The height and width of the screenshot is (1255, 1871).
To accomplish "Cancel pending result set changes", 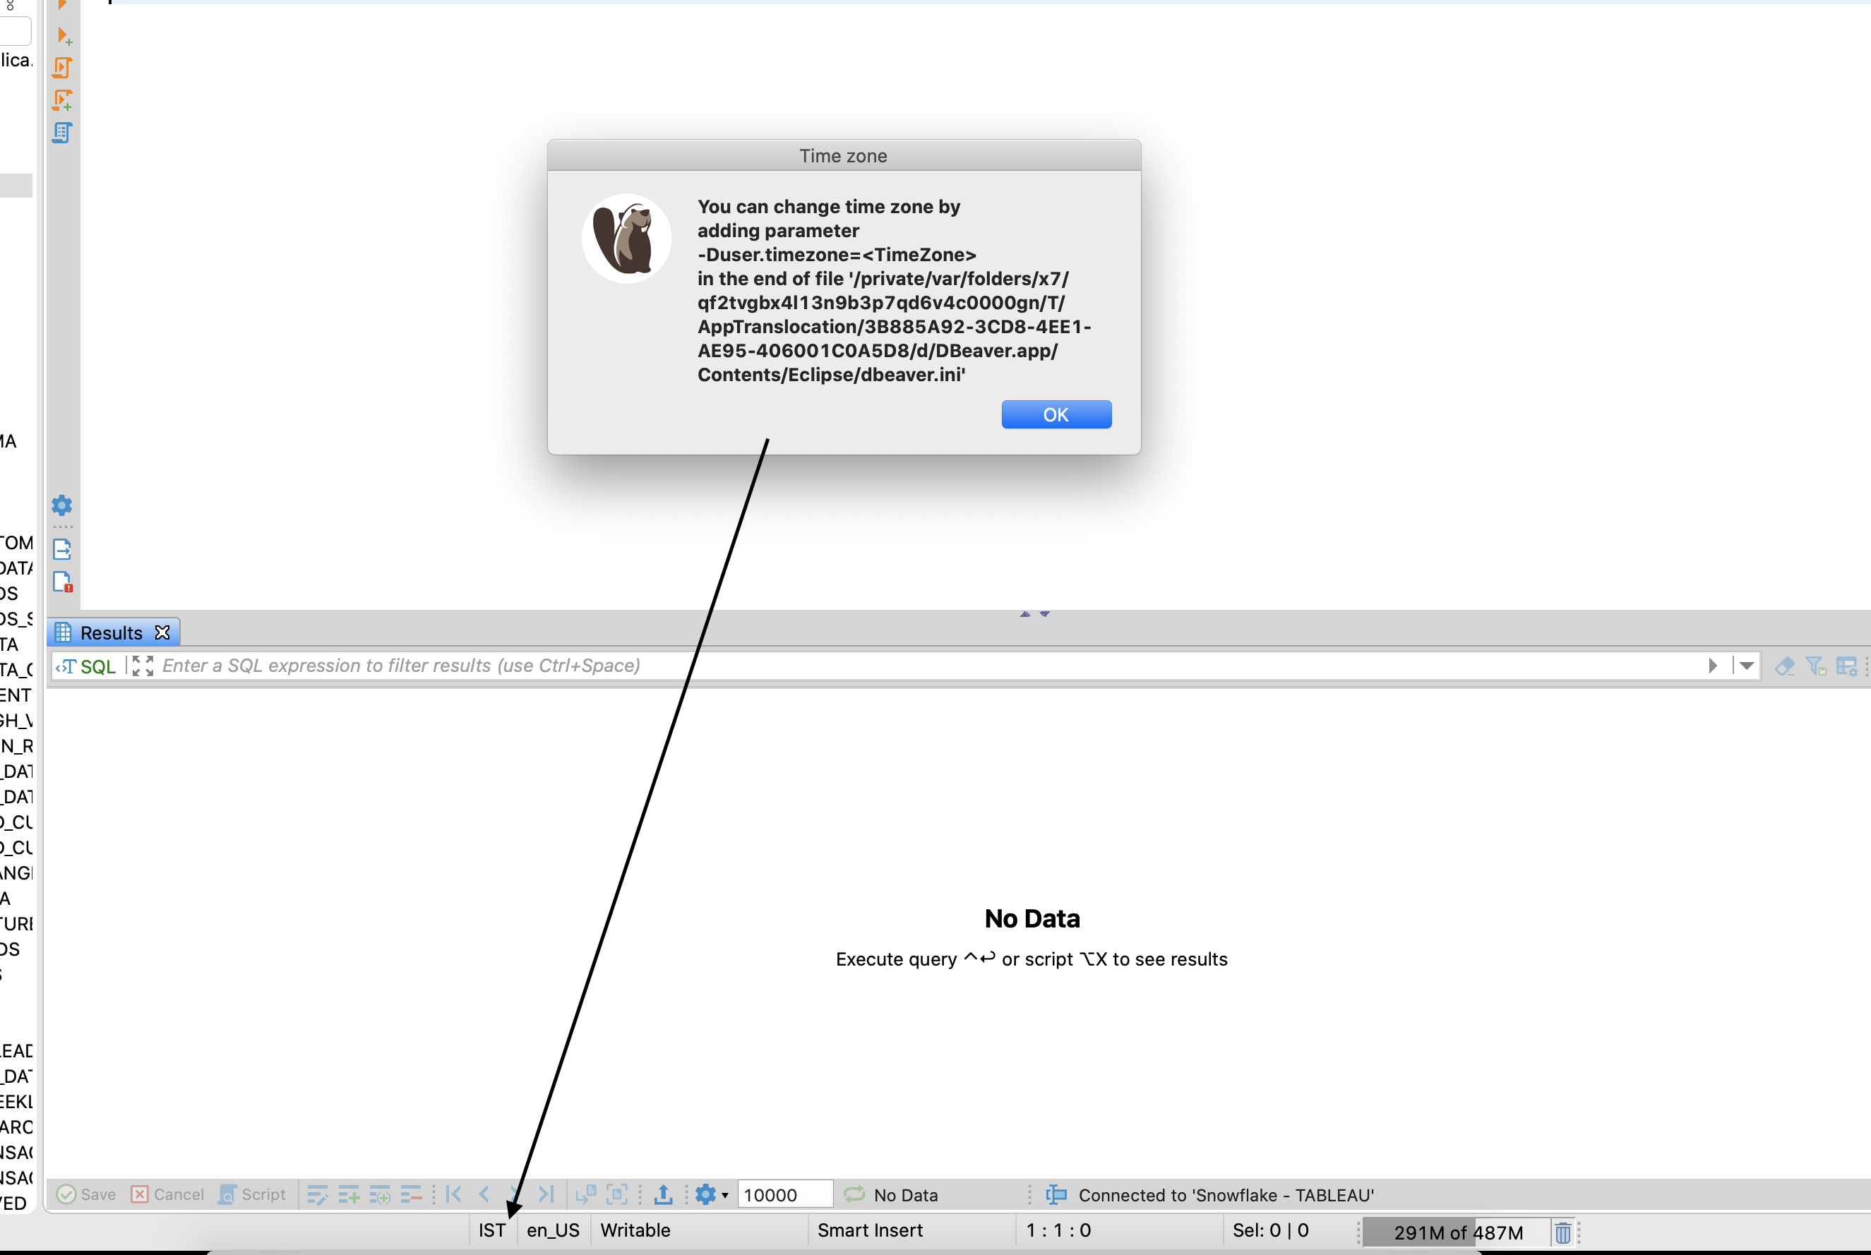I will click(167, 1194).
